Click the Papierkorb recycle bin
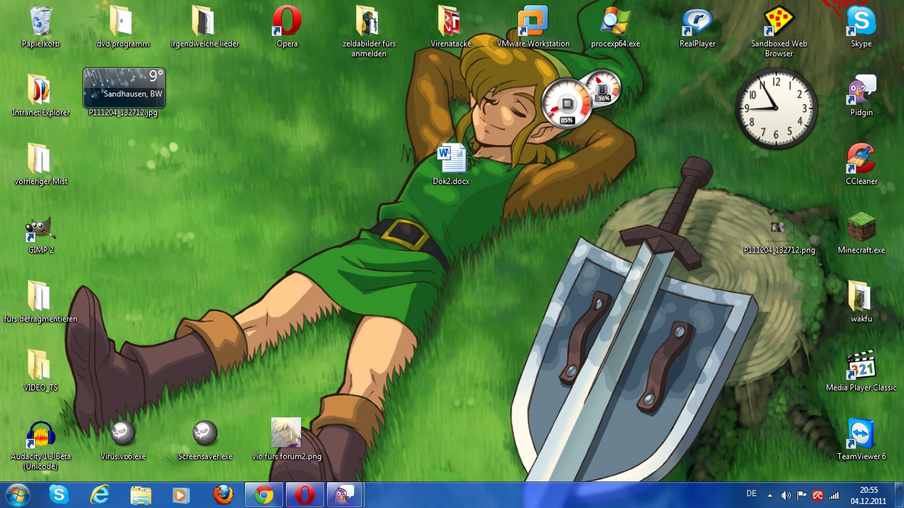The height and width of the screenshot is (508, 904). [40, 22]
